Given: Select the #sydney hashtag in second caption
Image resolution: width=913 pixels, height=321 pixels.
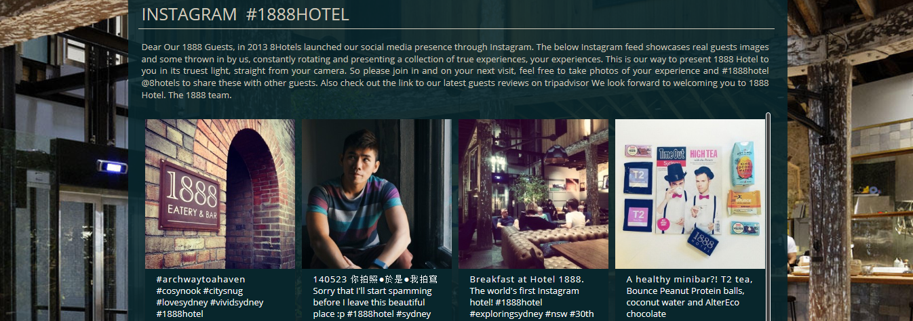Looking at the screenshot, I should [413, 314].
